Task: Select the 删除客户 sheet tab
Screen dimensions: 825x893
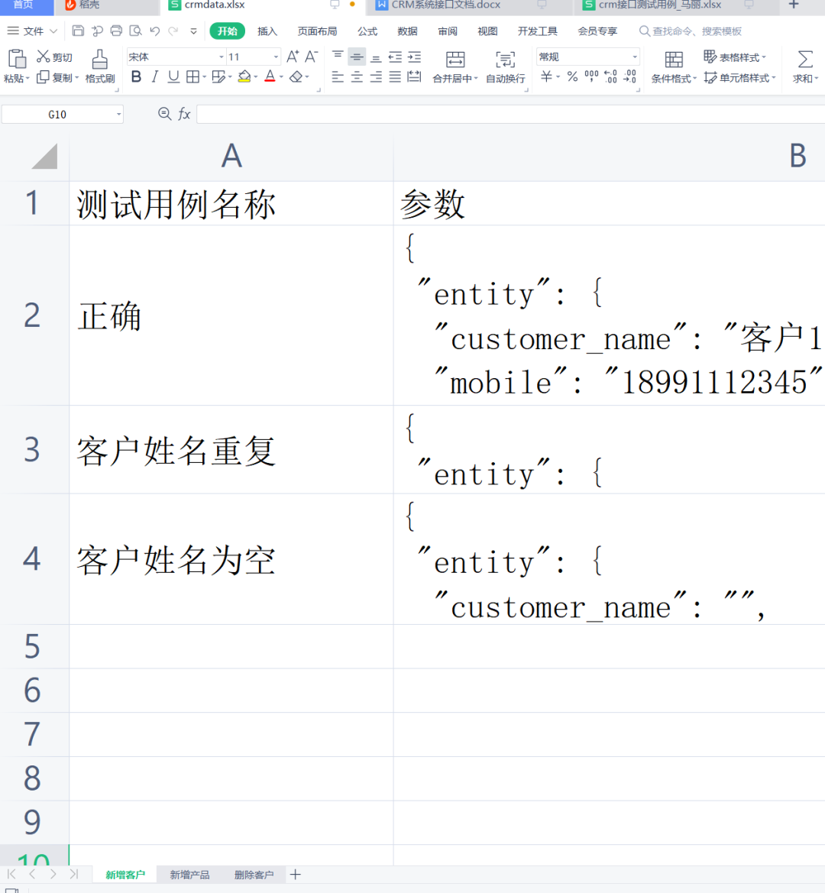Action: (254, 875)
